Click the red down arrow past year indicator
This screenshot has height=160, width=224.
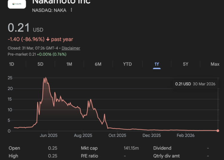(48, 39)
